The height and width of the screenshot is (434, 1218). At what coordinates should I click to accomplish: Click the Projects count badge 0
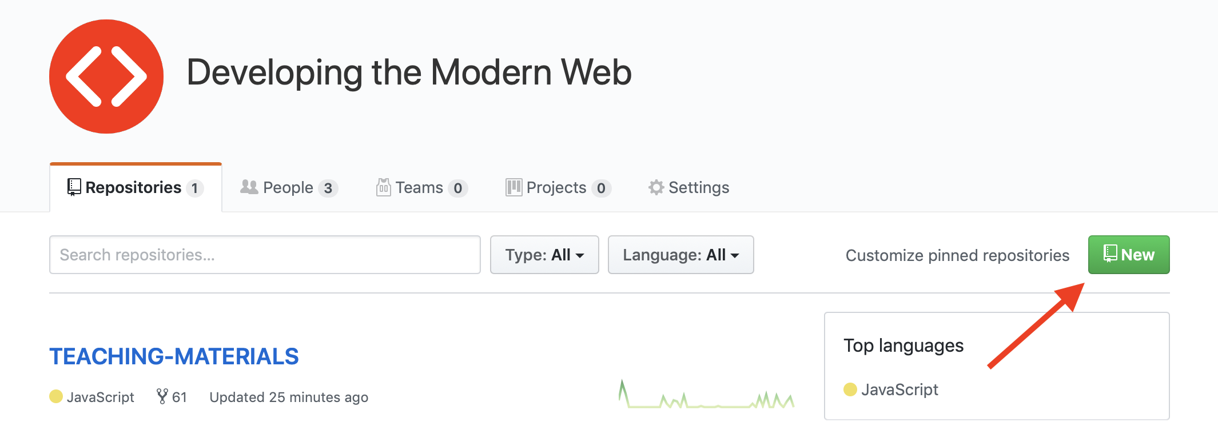[x=601, y=188]
